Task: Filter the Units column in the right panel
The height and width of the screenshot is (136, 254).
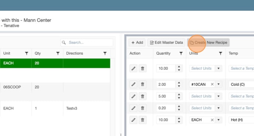Action: tap(220, 53)
